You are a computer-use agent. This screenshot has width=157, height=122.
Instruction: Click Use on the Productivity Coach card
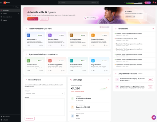[106, 45]
